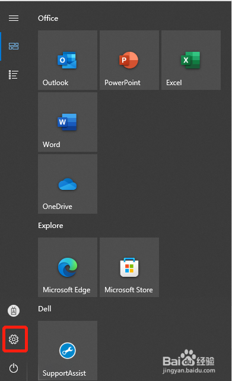
Task: Open the Power options icon
Action: coord(14,368)
